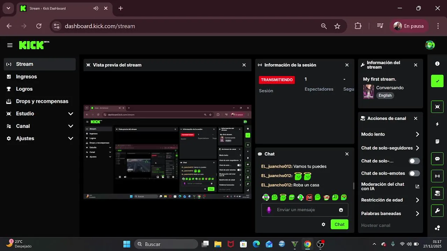Pick the angry red emote
447x251 pixels.
click(x=309, y=197)
